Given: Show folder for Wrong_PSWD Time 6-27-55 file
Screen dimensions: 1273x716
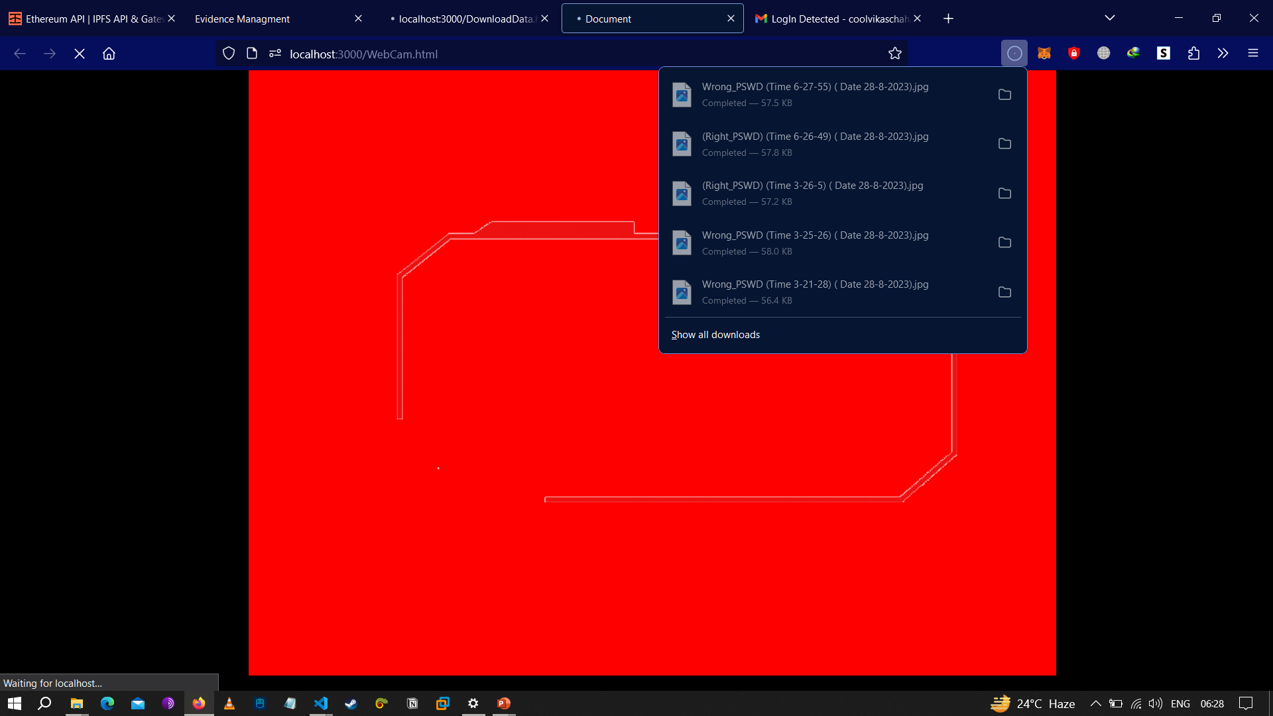Looking at the screenshot, I should 1004,95.
